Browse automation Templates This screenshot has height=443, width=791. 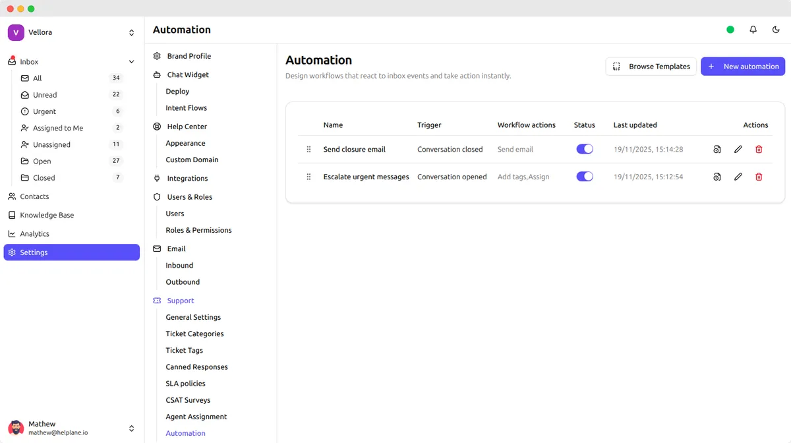click(651, 66)
